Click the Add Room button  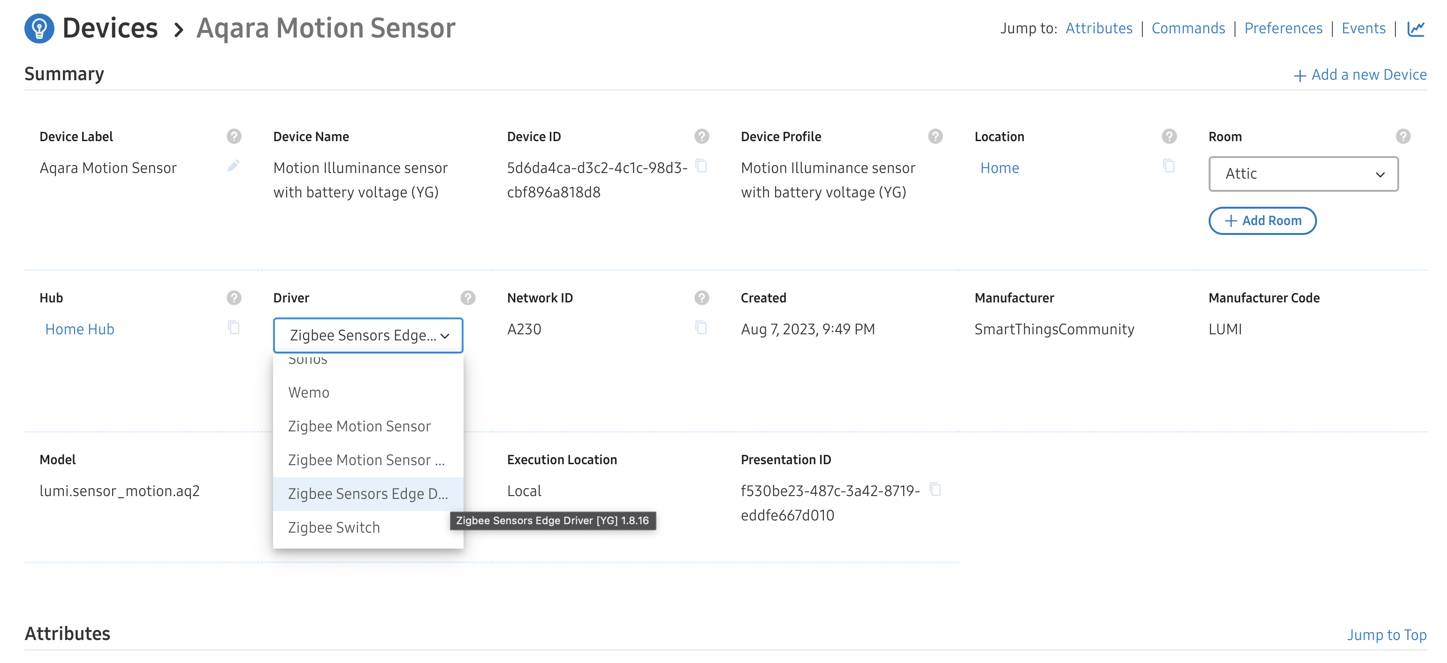click(x=1262, y=221)
